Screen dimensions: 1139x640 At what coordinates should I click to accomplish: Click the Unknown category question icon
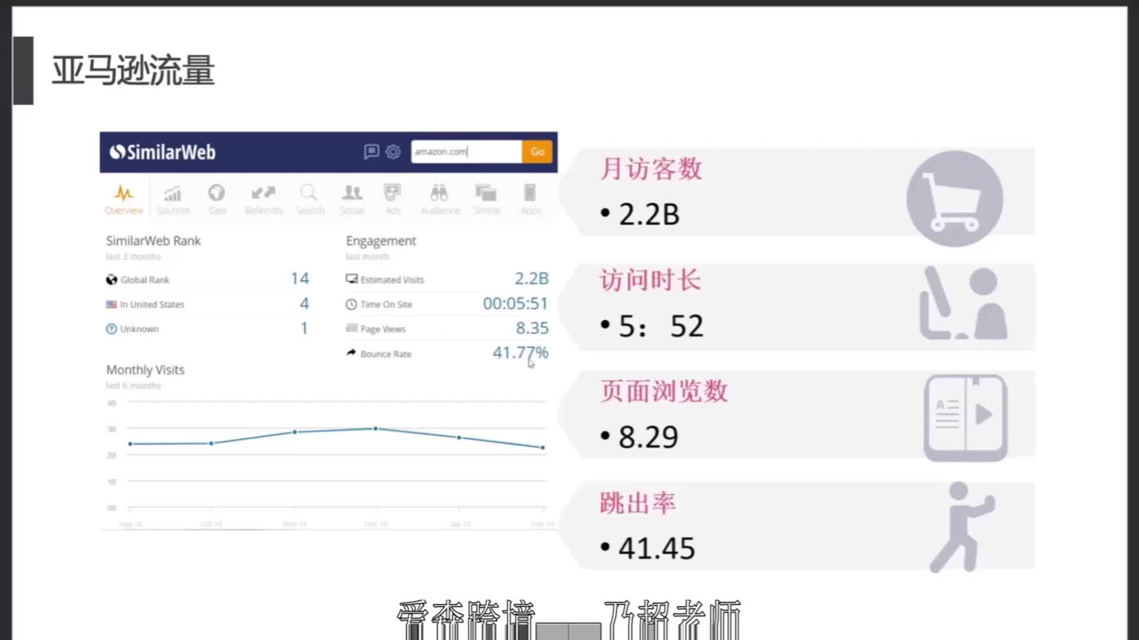tap(112, 329)
